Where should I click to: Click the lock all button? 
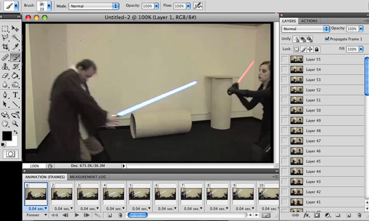point(317,49)
